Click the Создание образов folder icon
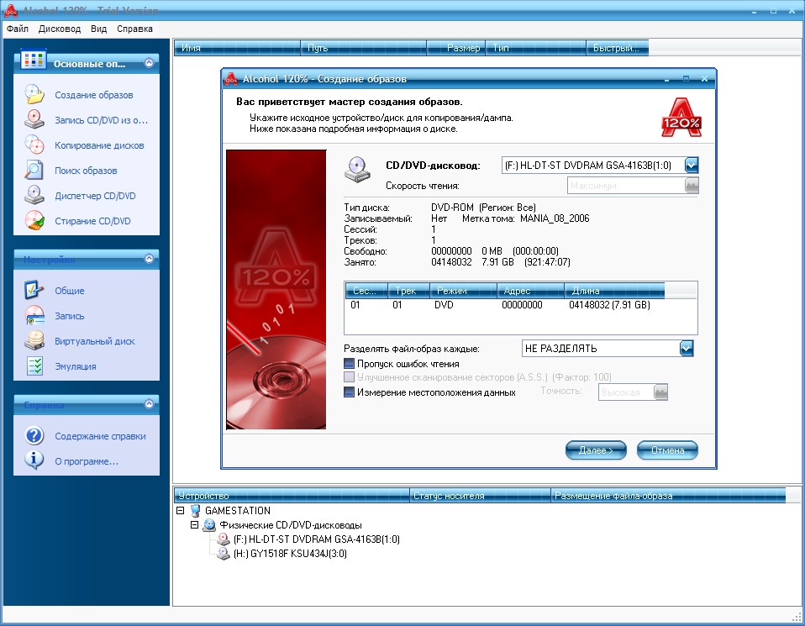This screenshot has height=626, width=805. coord(34,94)
